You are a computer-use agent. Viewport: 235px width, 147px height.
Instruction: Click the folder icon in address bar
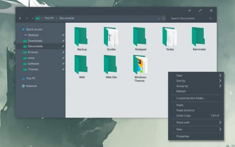(38, 18)
